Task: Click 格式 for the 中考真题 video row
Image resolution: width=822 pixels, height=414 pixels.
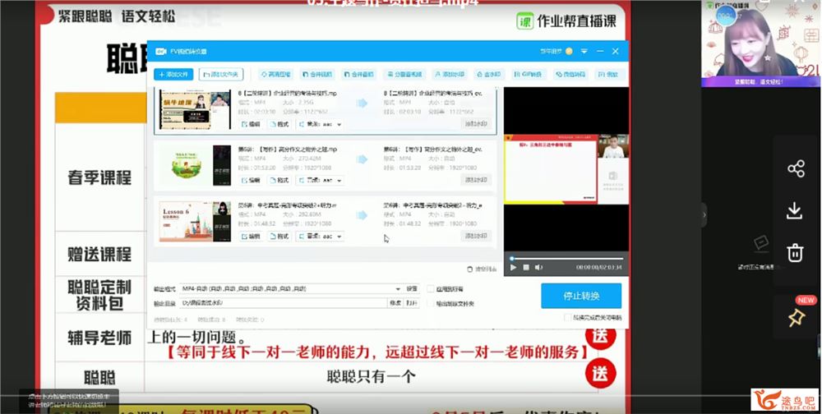Action: coord(279,237)
